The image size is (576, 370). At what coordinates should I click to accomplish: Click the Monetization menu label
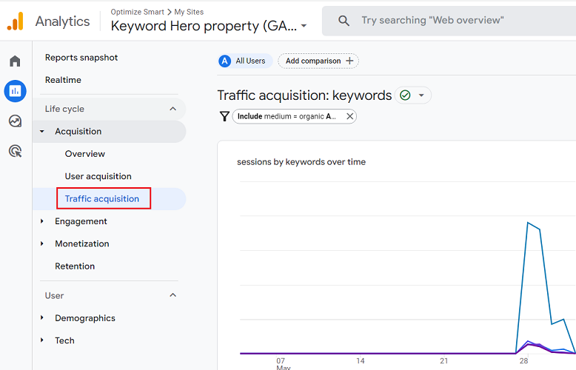(82, 243)
